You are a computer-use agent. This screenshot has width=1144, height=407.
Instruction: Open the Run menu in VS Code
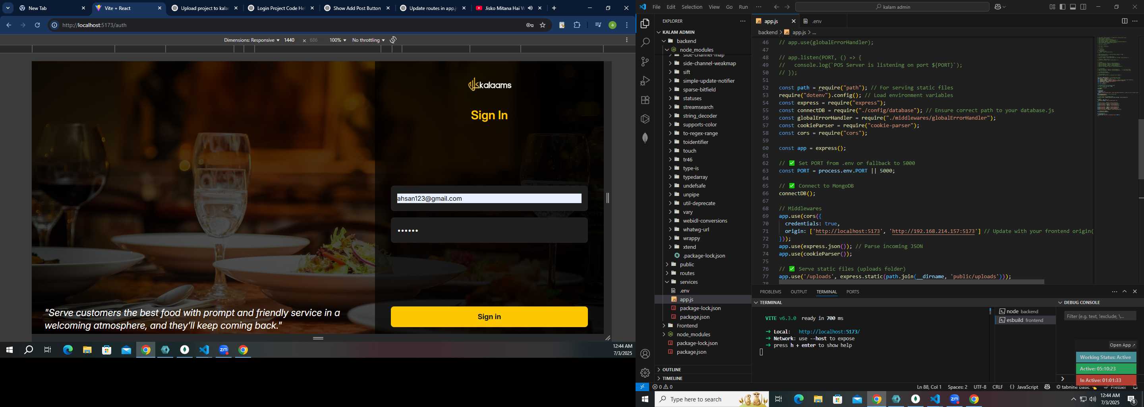[743, 7]
